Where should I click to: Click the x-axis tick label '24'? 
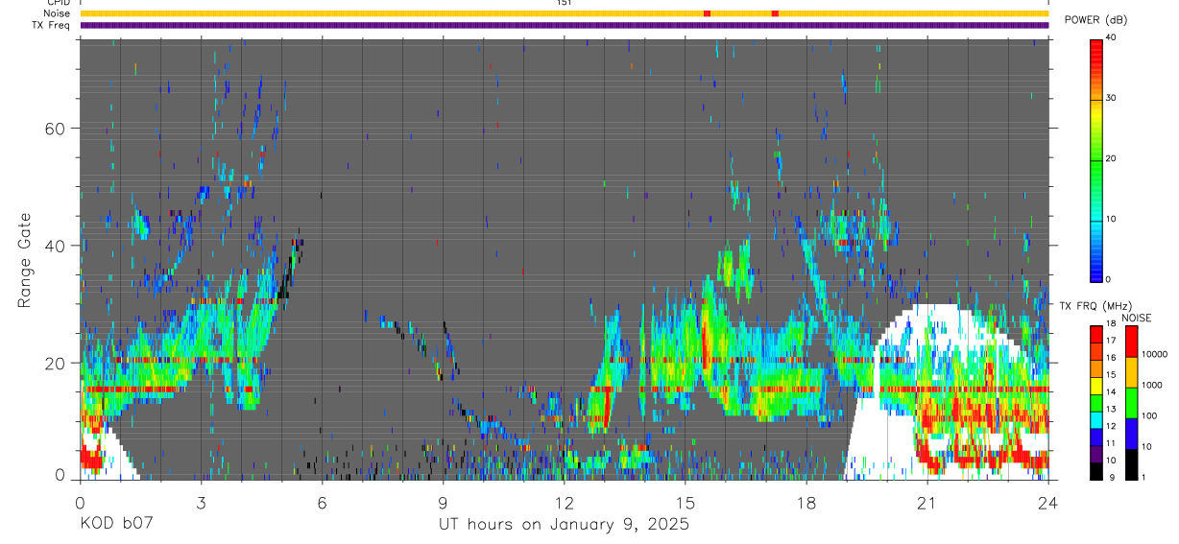tap(1047, 503)
